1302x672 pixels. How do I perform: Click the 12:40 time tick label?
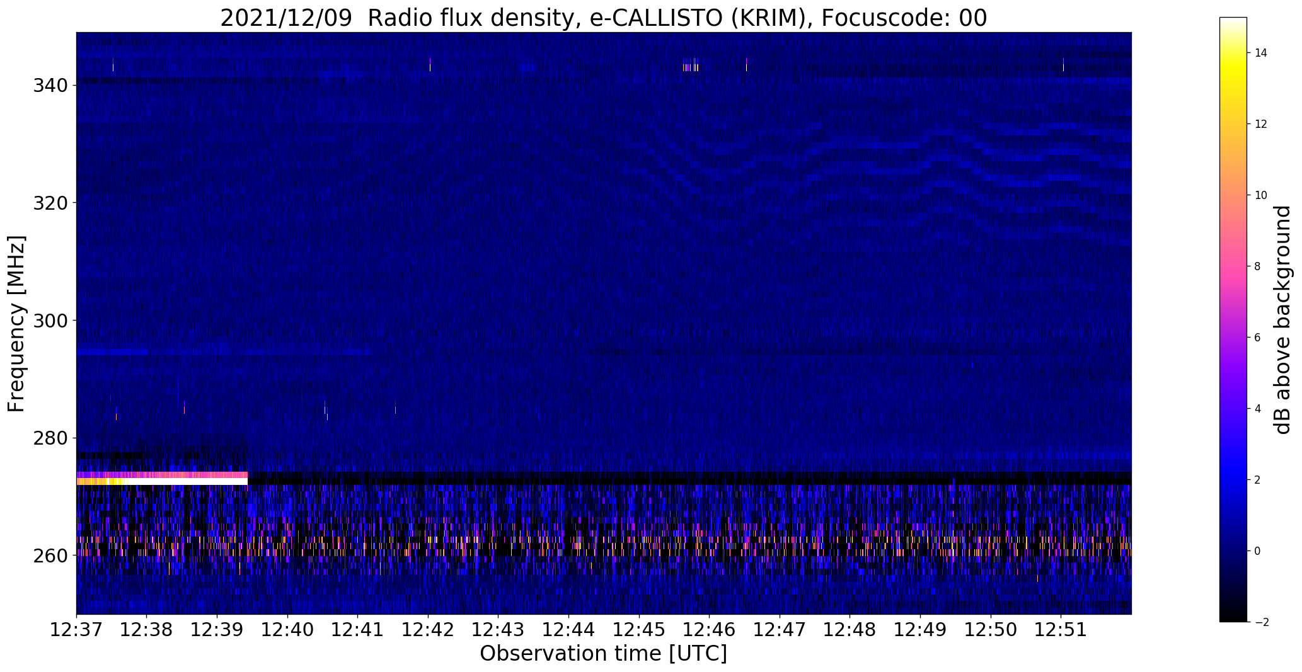pyautogui.click(x=288, y=630)
